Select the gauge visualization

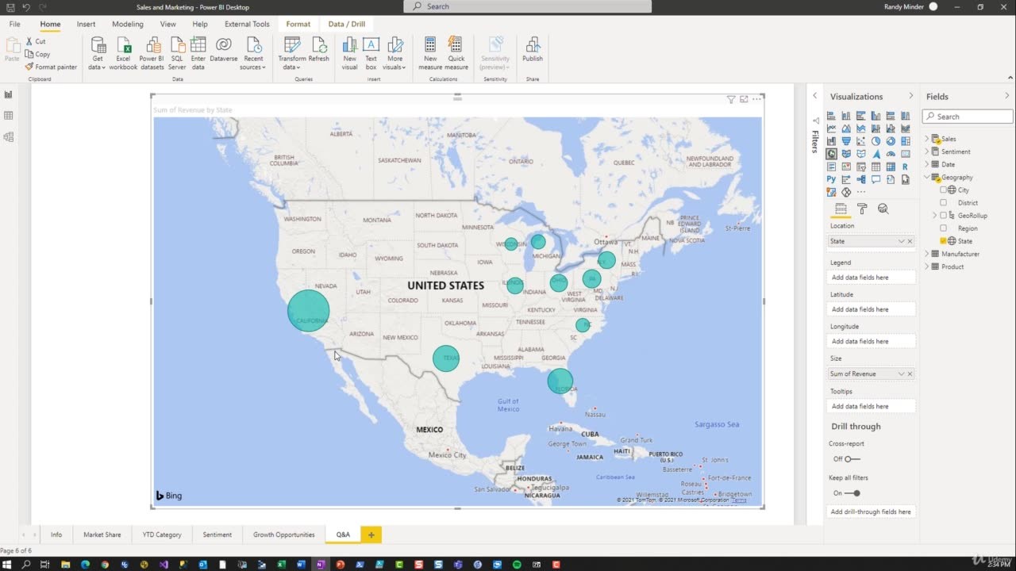(x=890, y=154)
